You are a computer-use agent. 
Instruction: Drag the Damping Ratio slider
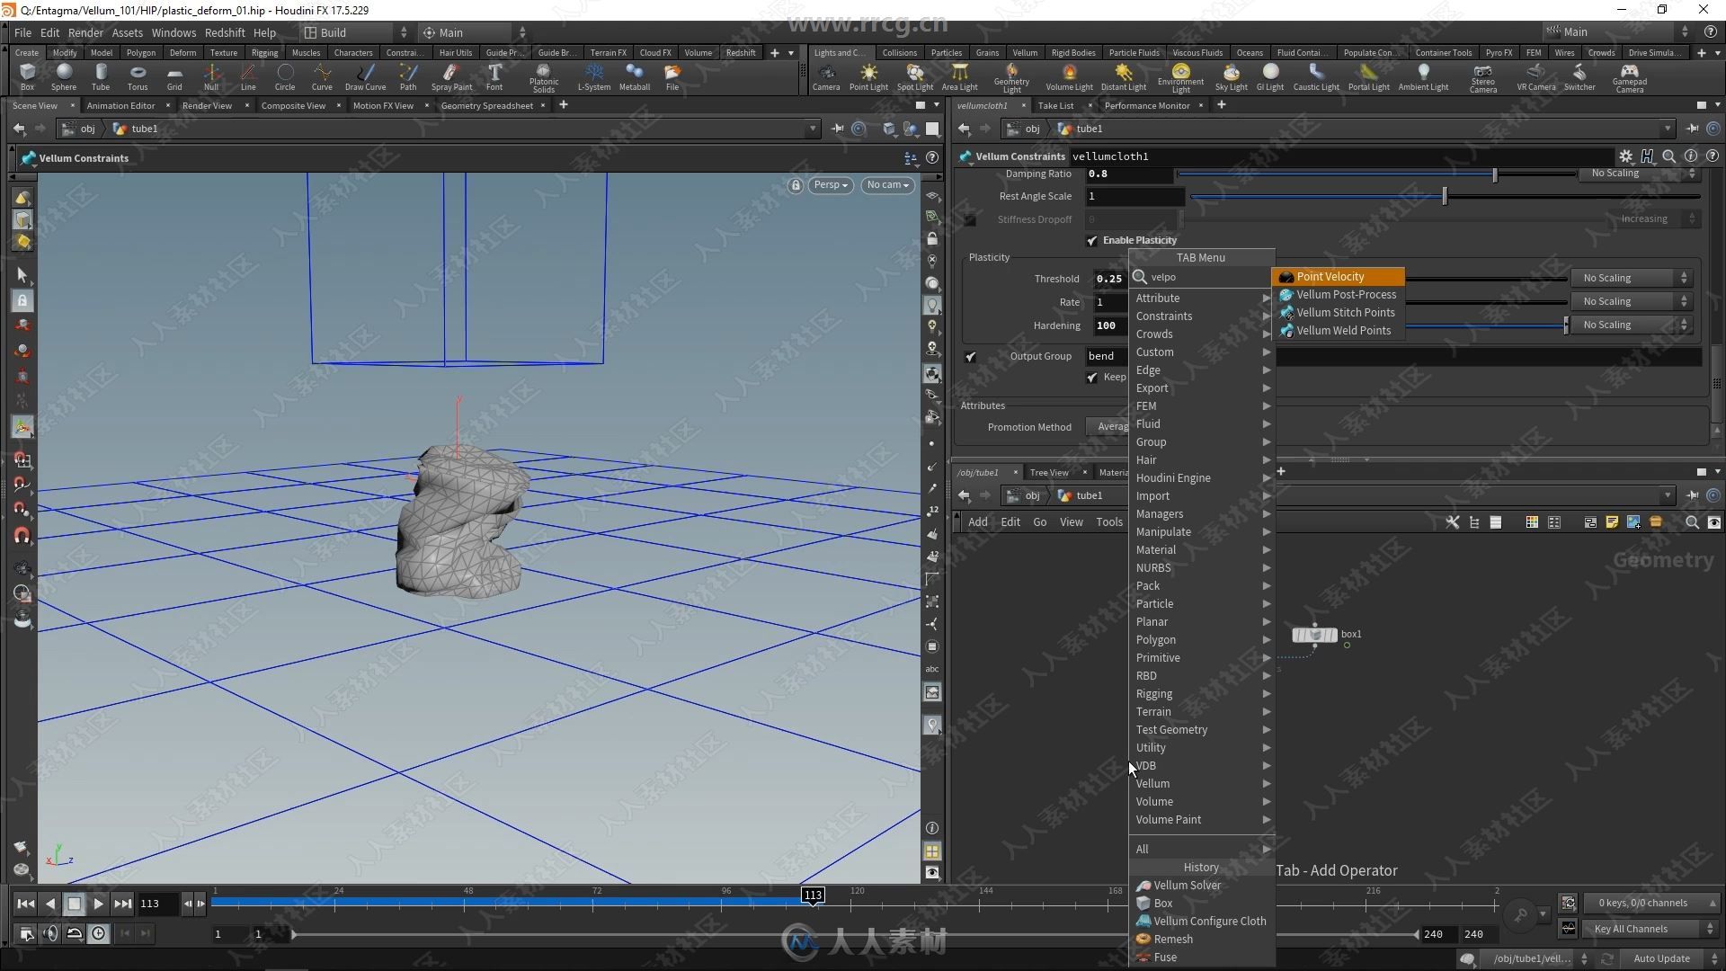pyautogui.click(x=1494, y=174)
